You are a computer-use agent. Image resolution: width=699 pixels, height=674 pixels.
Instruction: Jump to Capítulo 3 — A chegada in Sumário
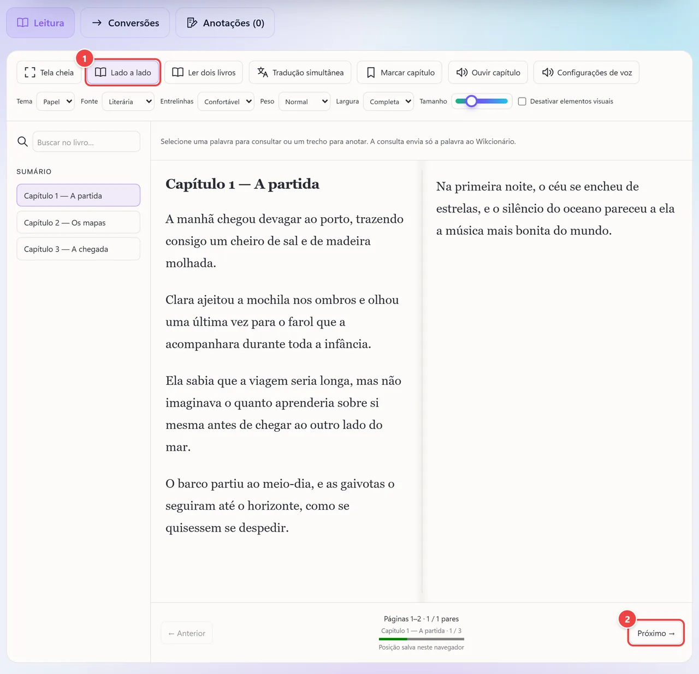[x=78, y=249]
